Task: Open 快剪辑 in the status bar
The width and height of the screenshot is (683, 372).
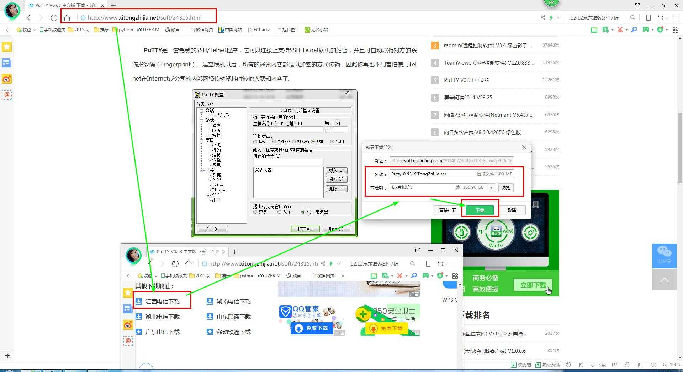Action: pos(521,365)
